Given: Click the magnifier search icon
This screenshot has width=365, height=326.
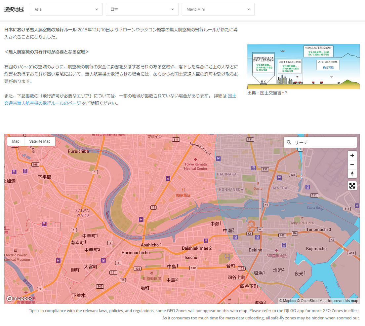Looking at the screenshot, I should 289,142.
